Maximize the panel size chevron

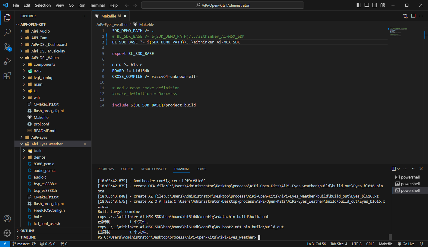coord(413,169)
